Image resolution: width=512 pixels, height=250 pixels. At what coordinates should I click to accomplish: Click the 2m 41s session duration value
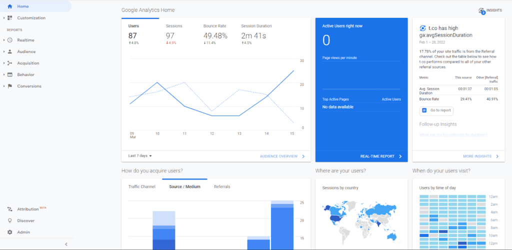[x=253, y=36]
